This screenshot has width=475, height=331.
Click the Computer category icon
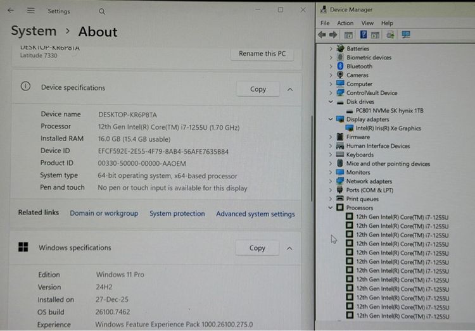point(340,84)
